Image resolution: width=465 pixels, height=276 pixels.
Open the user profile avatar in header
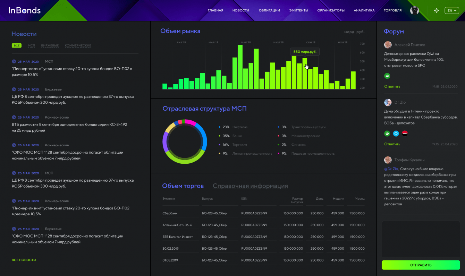(x=414, y=10)
